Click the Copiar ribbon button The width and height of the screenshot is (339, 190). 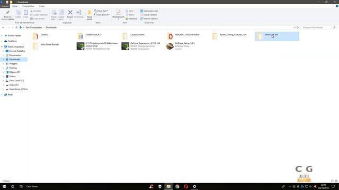coord(19,14)
